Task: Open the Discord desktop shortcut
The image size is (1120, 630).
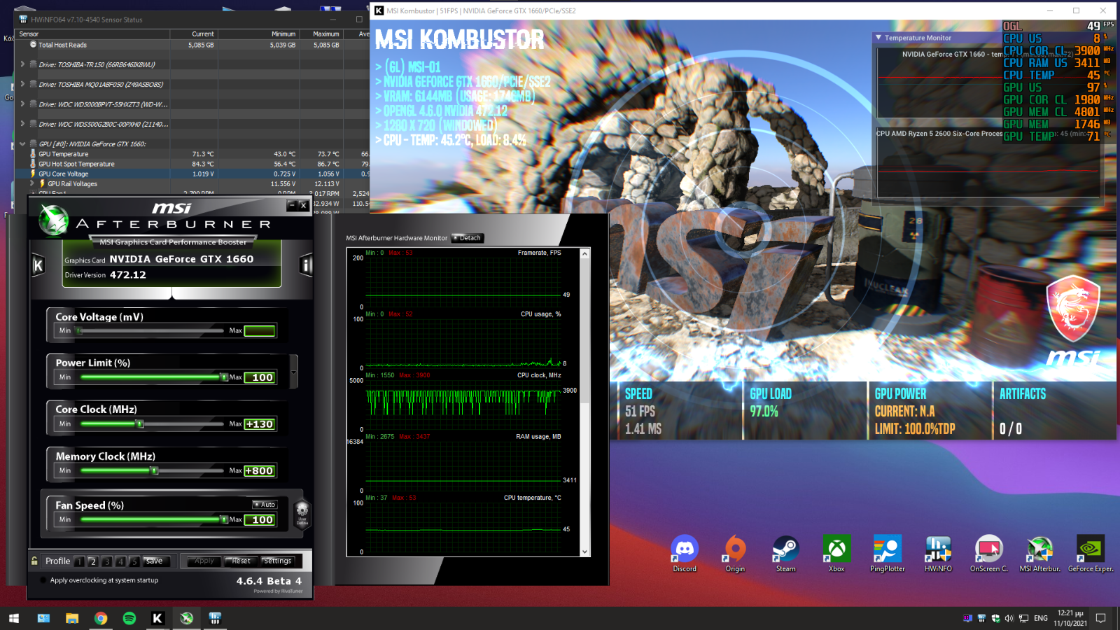Action: 685,554
